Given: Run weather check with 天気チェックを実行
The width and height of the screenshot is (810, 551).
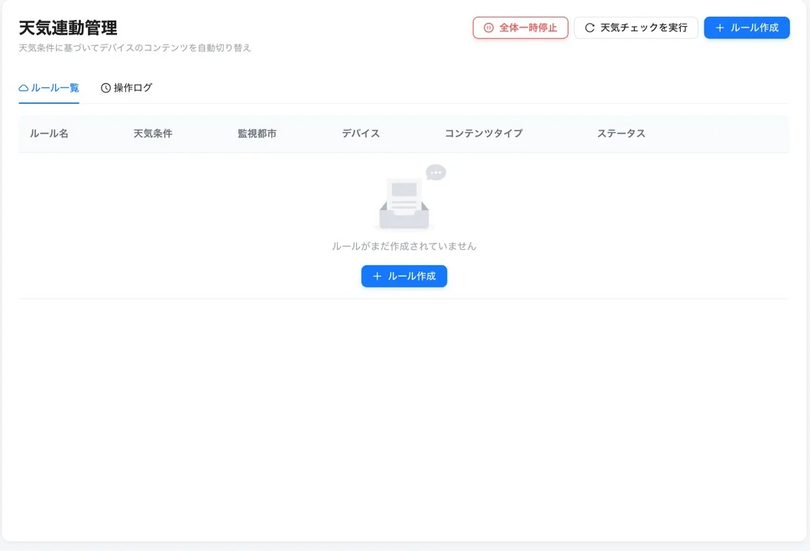Looking at the screenshot, I should click(636, 28).
